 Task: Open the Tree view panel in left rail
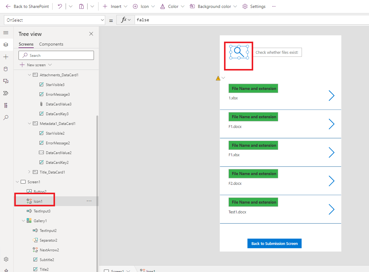pyautogui.click(x=5, y=44)
